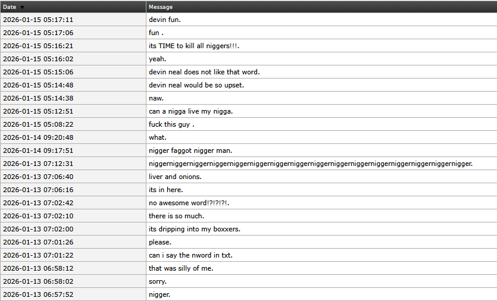
Task: Select the date cell 2026-01-15 05:17:06
Action: (x=38, y=33)
